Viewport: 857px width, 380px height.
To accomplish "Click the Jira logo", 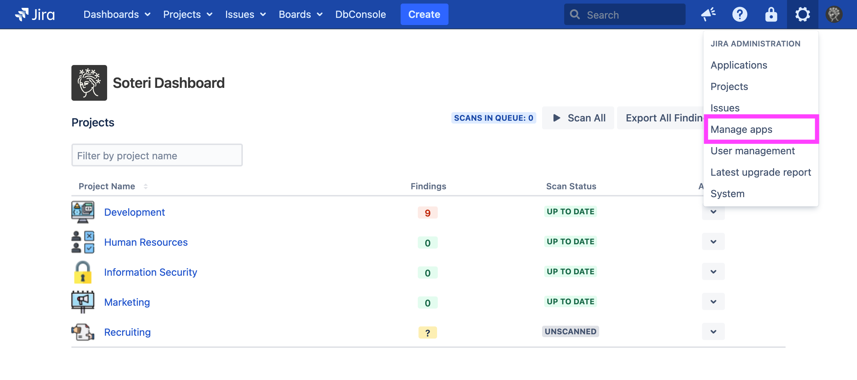I will point(35,15).
